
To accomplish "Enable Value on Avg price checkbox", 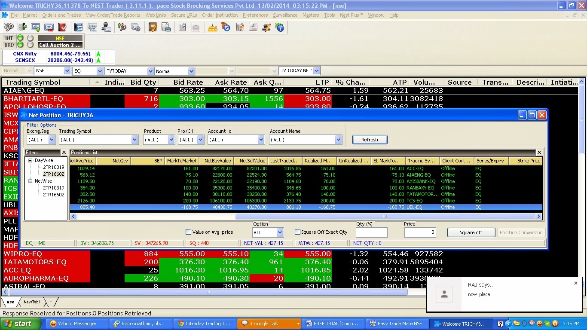I will 188,232.
